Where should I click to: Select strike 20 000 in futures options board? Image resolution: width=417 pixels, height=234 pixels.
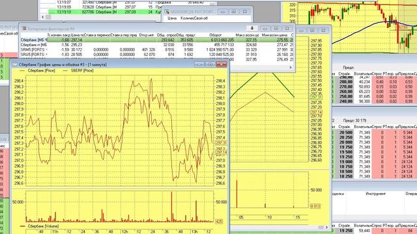pos(346,142)
